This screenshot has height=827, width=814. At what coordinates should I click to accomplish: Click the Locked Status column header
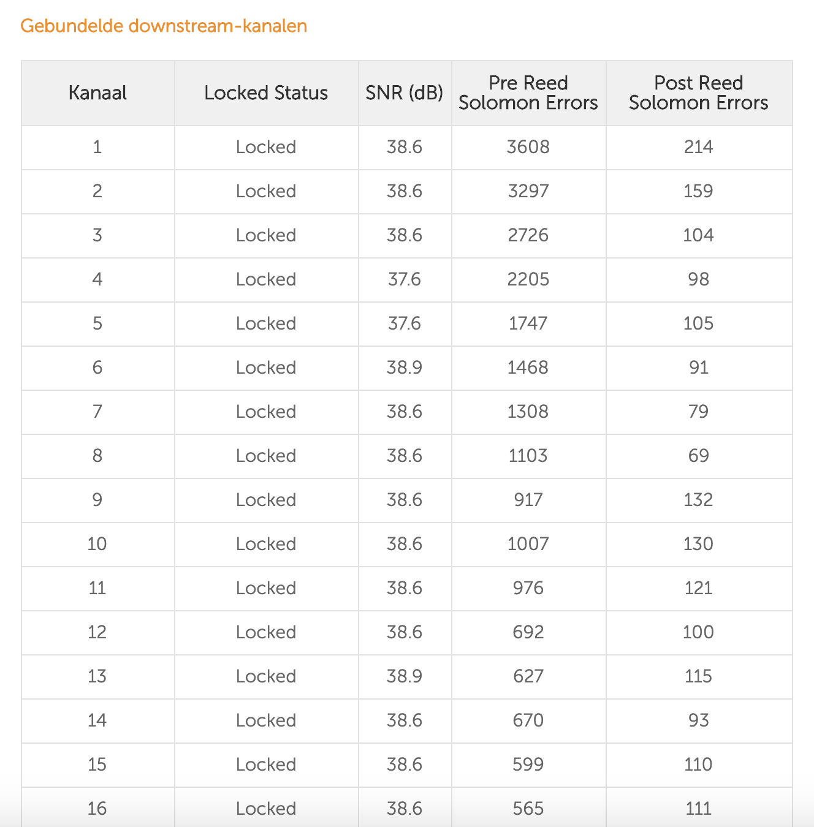[266, 93]
